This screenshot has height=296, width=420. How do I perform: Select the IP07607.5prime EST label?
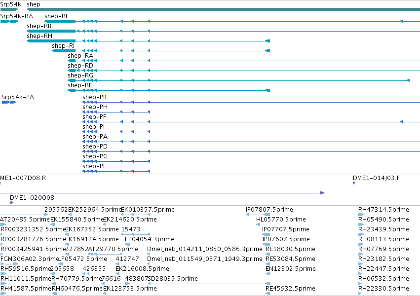tap(286, 239)
